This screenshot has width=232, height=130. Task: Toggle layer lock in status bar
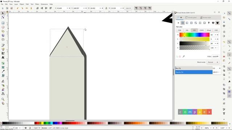click(x=30, y=128)
